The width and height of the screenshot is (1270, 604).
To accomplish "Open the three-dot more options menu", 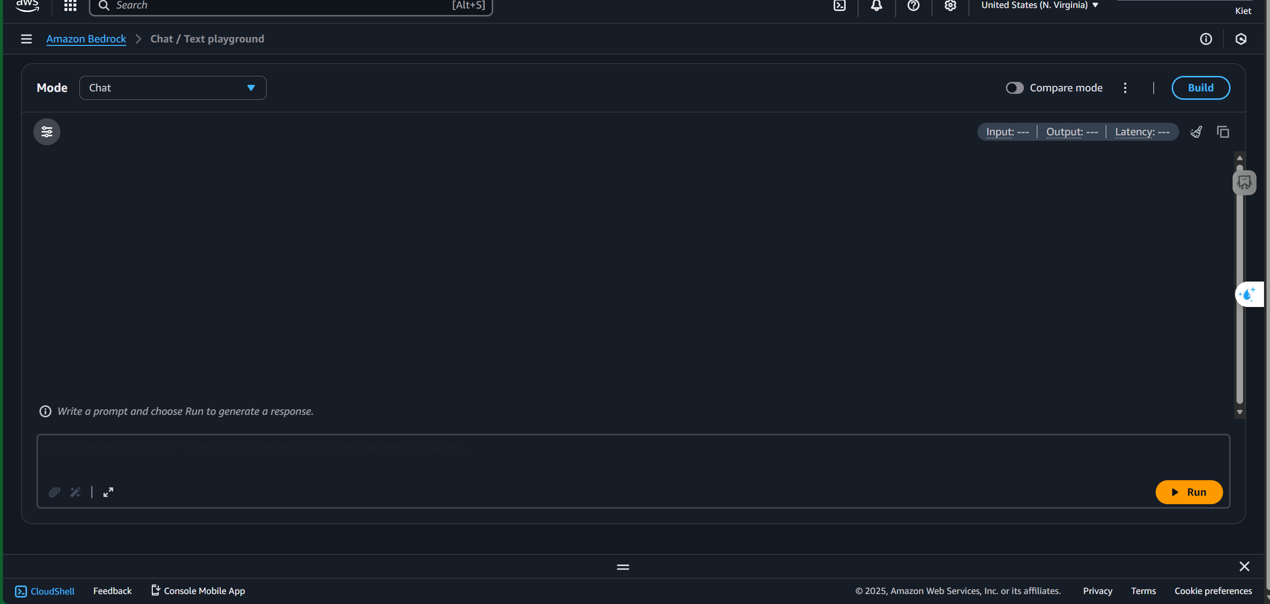I will coord(1125,88).
